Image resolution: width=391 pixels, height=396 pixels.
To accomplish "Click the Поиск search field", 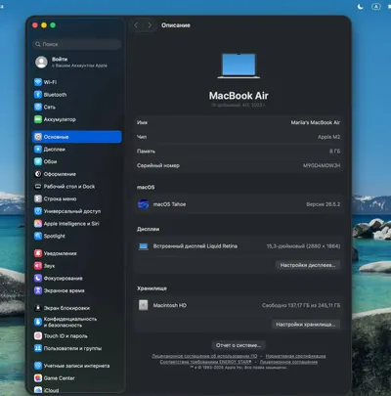I will 77,44.
